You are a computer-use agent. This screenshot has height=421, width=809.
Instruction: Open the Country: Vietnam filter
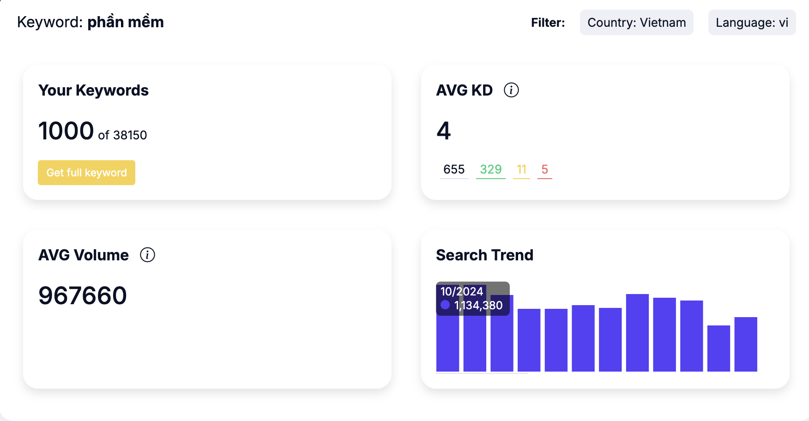[636, 23]
